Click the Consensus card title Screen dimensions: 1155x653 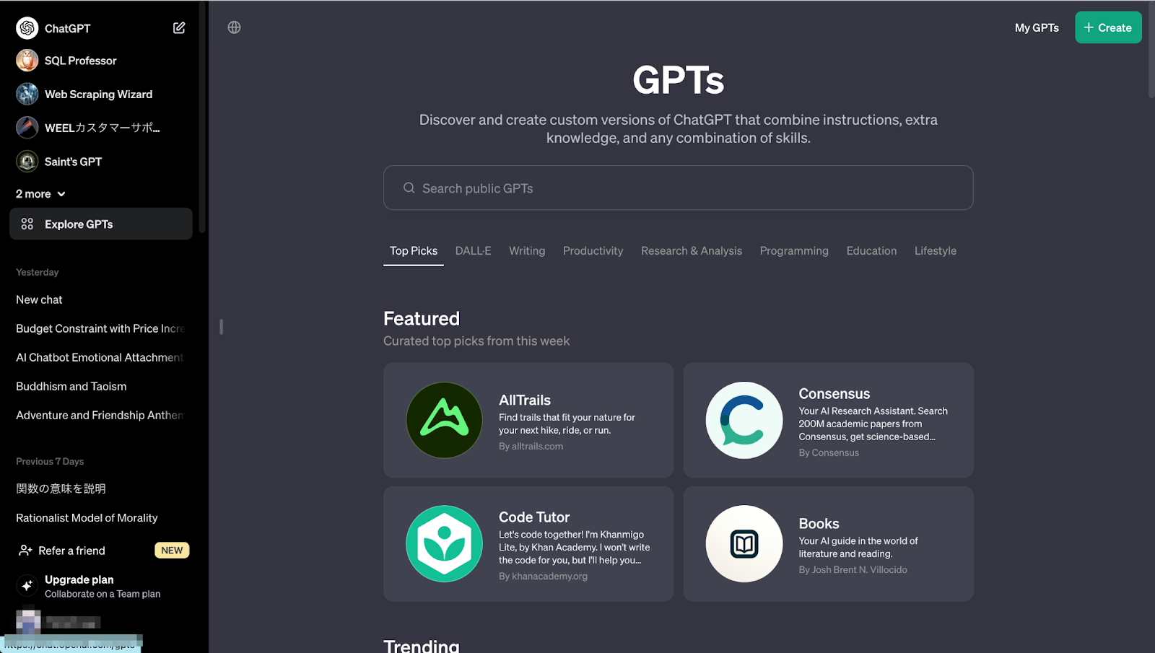pos(834,394)
